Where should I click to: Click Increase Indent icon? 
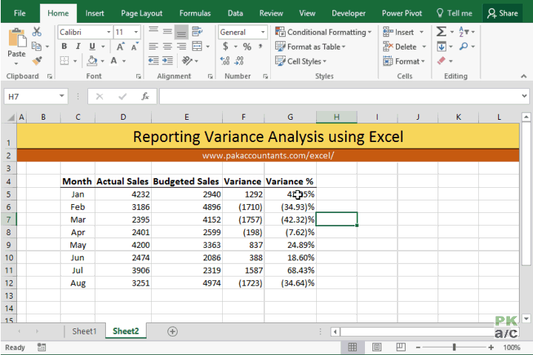tap(167, 61)
